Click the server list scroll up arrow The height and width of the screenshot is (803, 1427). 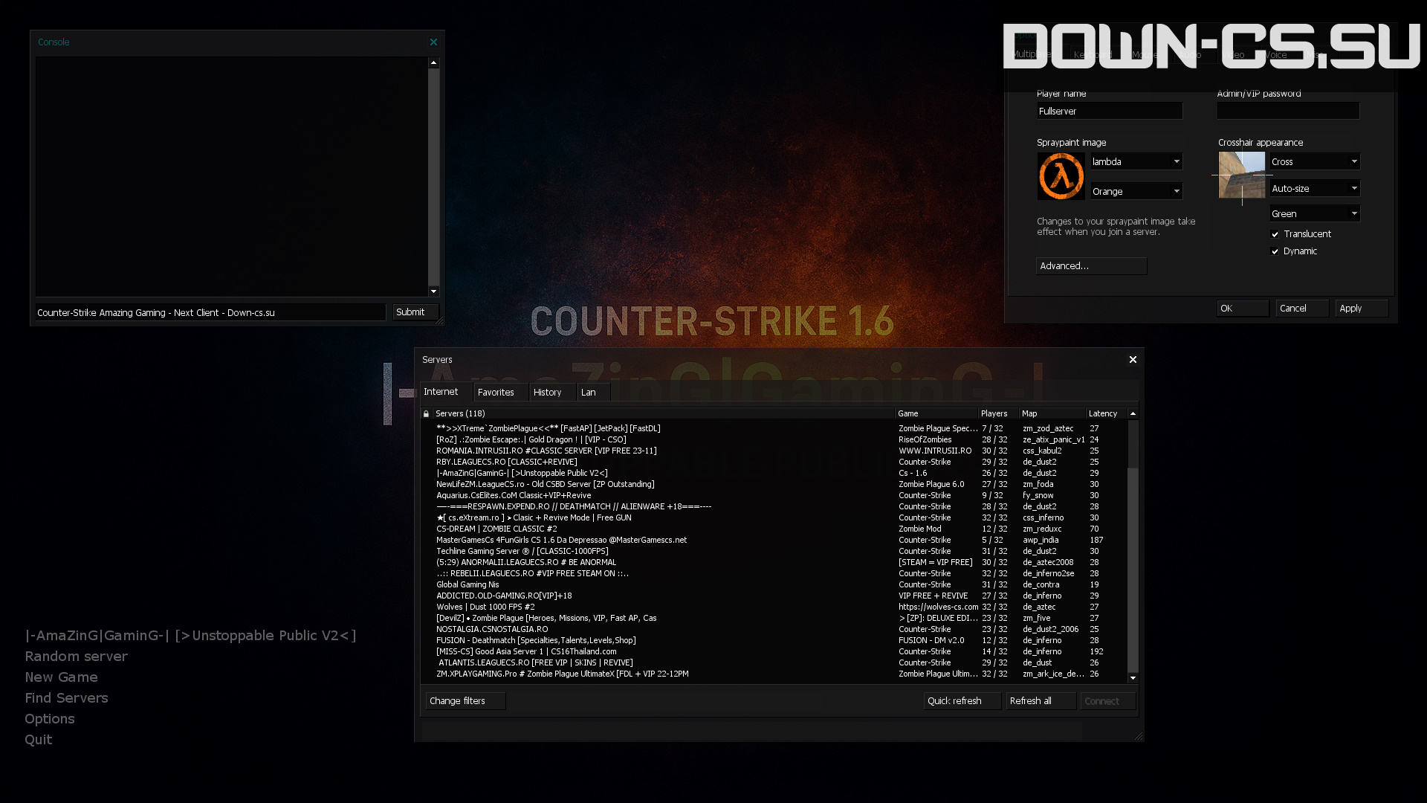(1133, 413)
